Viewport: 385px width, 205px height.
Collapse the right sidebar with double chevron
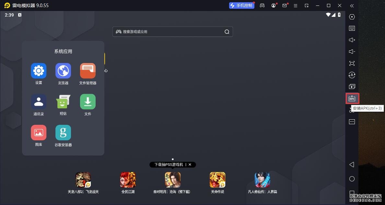point(352,5)
